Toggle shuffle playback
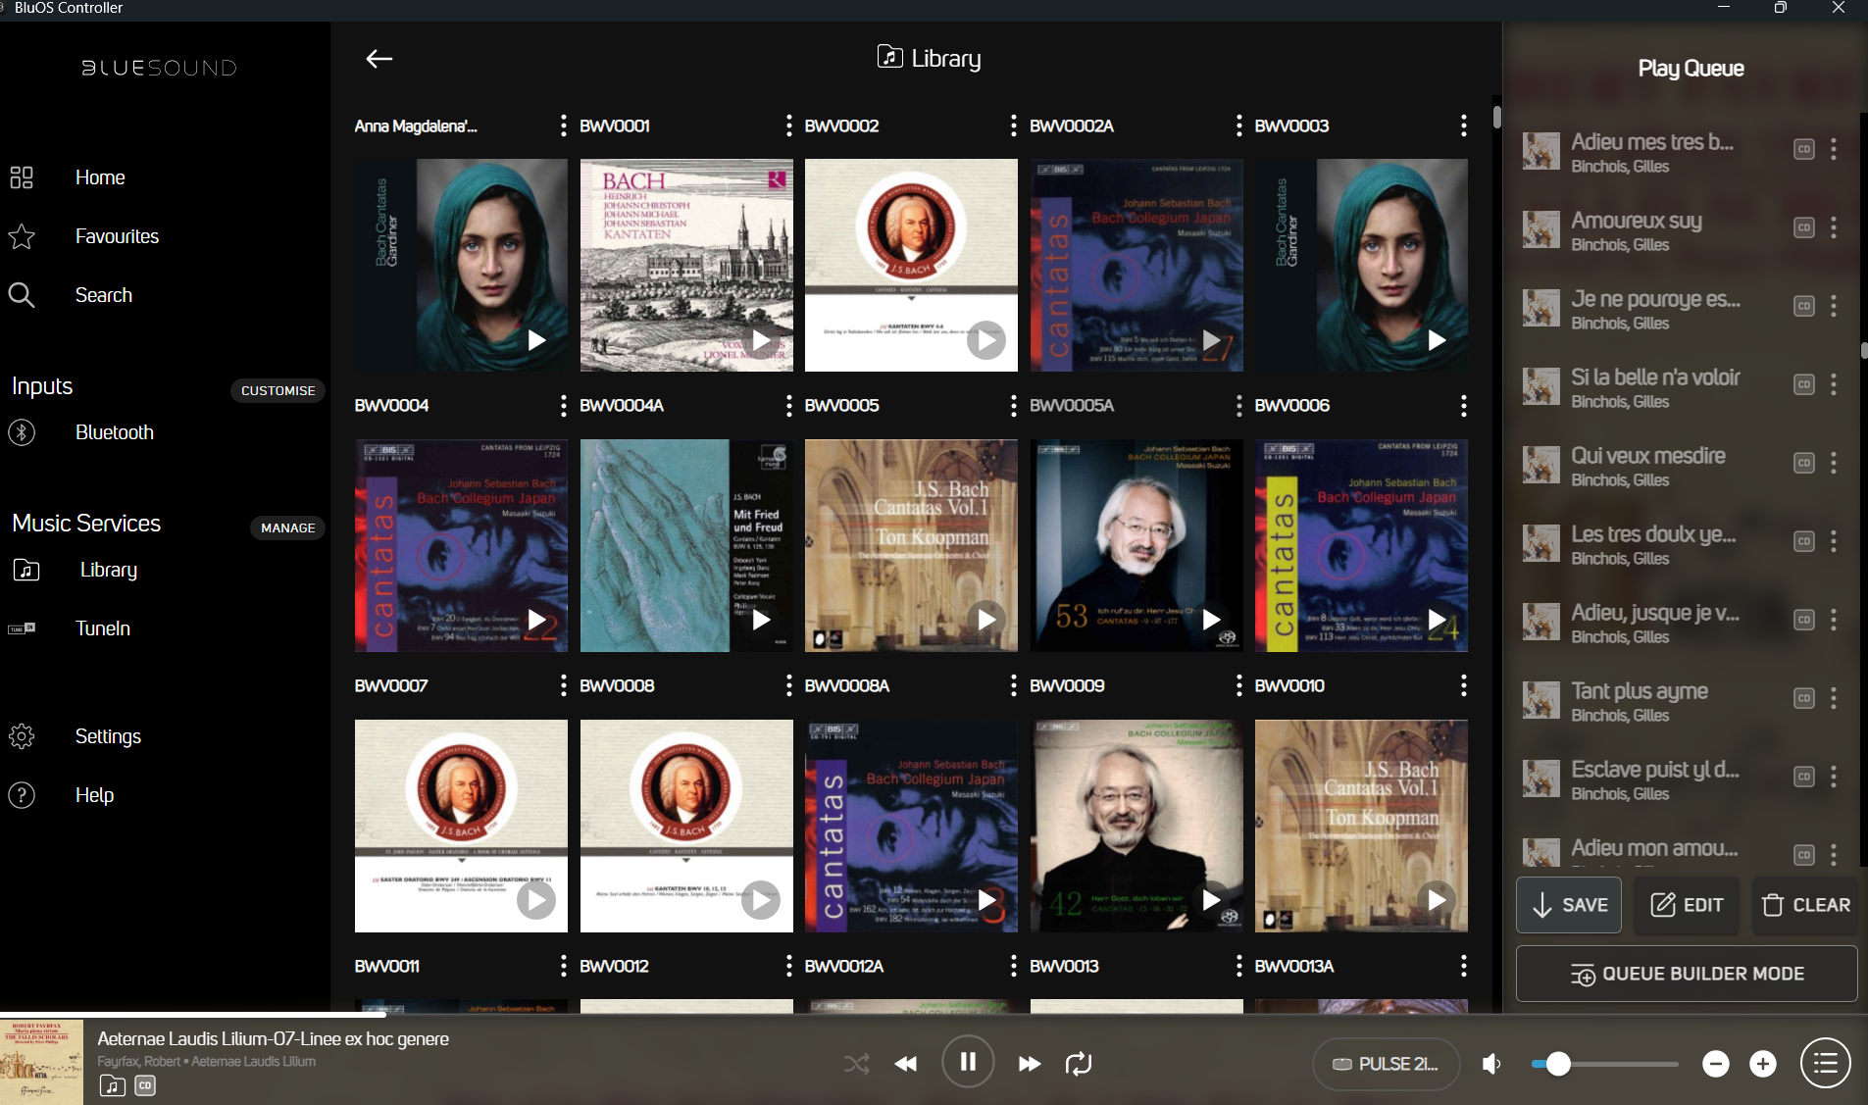Image resolution: width=1868 pixels, height=1105 pixels. pos(856,1064)
